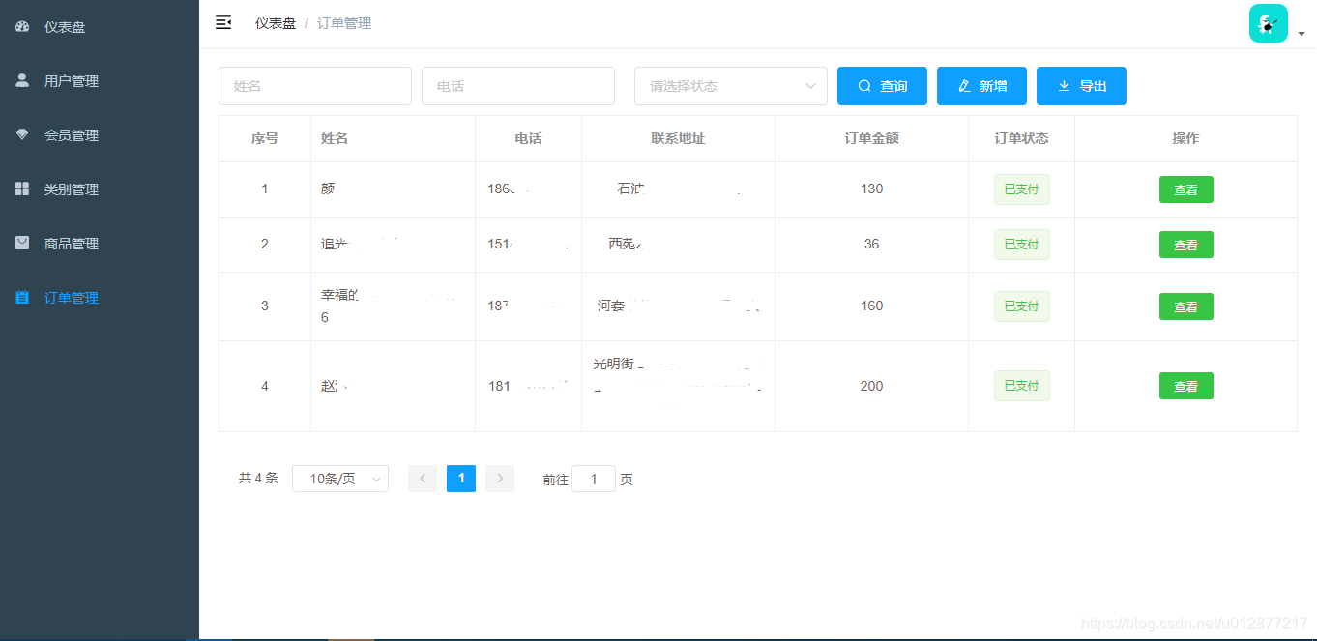
Task: Collapse the sidebar with the hamburger icon
Action: pos(223,22)
